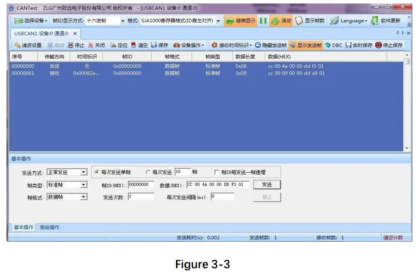This screenshot has height=275, width=420.
Task: Open the 格式 SJA1000 format dropdown
Action: coord(218,21)
